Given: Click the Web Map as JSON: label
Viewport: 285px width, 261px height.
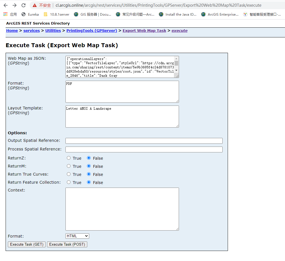Looking at the screenshot, I should point(27,58).
